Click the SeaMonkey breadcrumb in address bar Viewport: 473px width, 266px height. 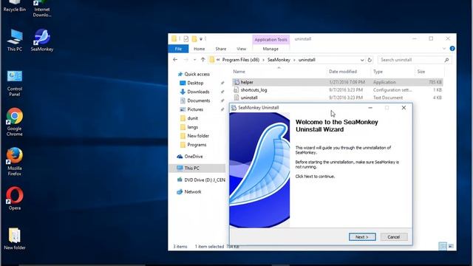279,60
